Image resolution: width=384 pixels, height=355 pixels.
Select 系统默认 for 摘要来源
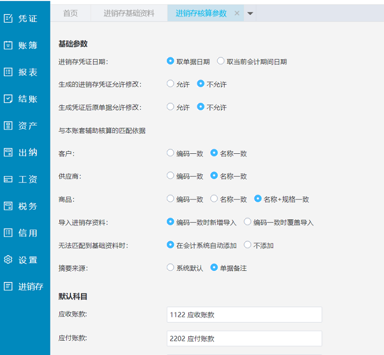[171, 268]
